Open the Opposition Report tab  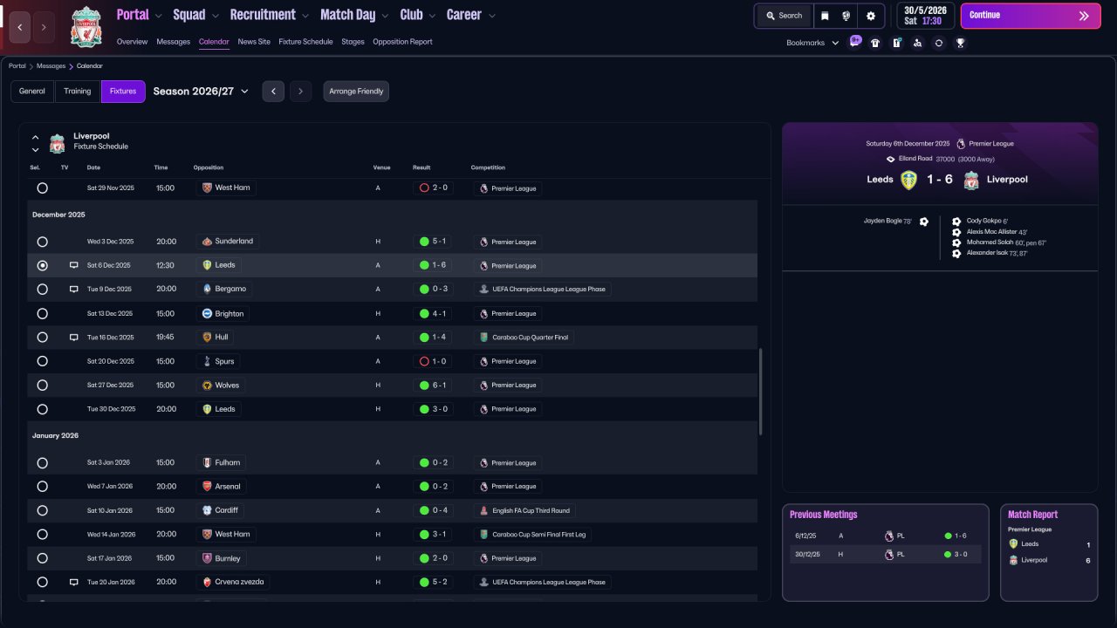pos(402,42)
